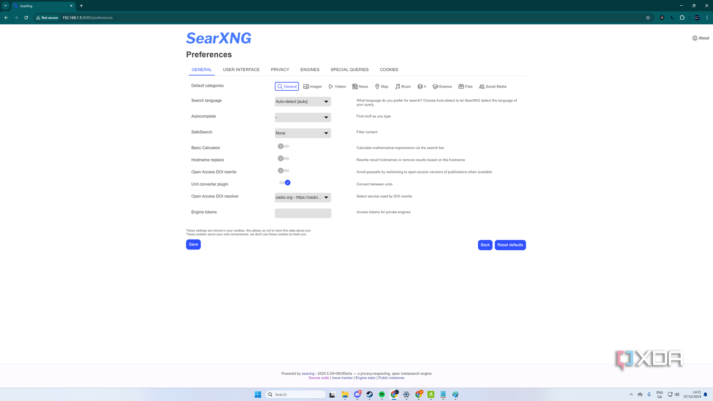
Task: Open the About page link
Action: 701,38
